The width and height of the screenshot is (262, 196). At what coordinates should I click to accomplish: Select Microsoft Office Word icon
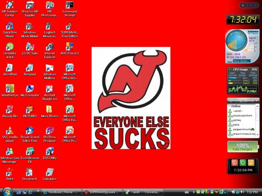pos(70,72)
